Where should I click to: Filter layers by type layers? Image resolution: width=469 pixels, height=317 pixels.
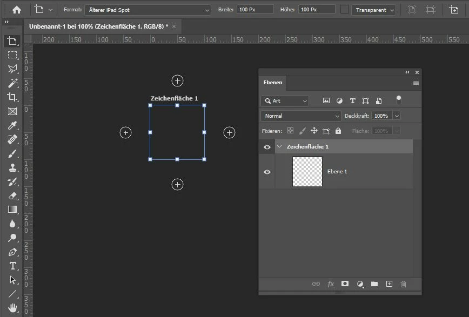(353, 101)
